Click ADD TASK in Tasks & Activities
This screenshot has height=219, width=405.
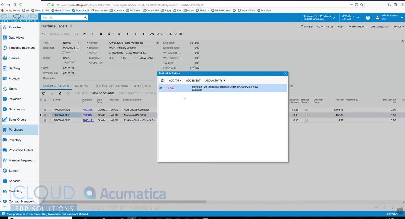(175, 81)
